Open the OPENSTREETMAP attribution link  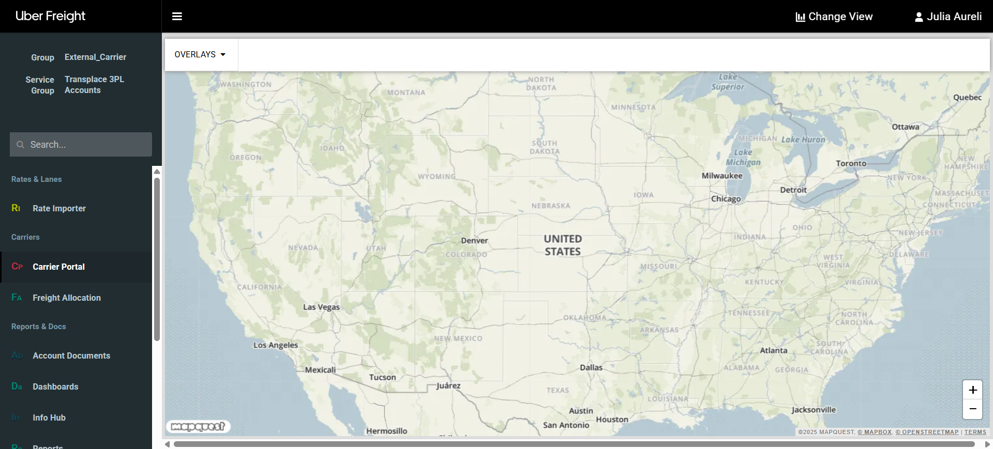click(x=927, y=432)
